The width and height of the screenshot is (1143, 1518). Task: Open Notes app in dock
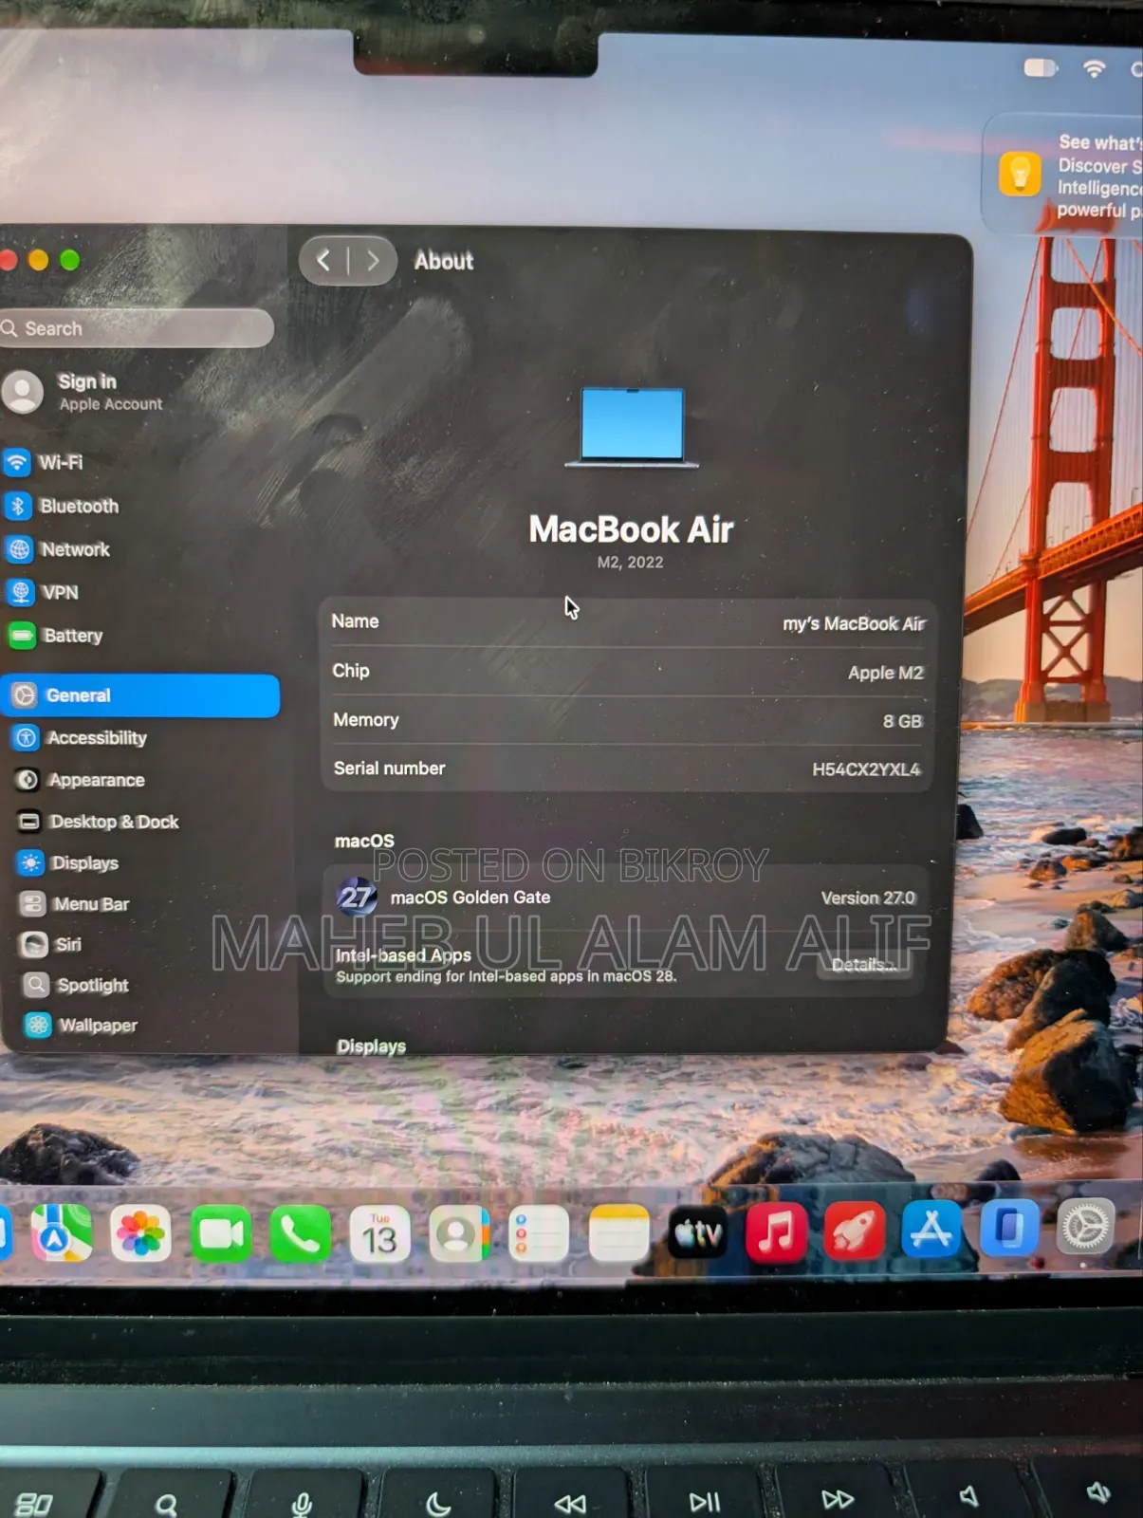618,1233
